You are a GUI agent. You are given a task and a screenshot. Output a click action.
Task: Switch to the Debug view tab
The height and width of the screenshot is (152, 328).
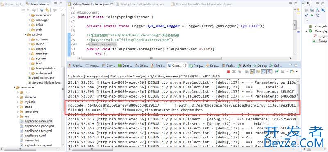tap(260, 66)
